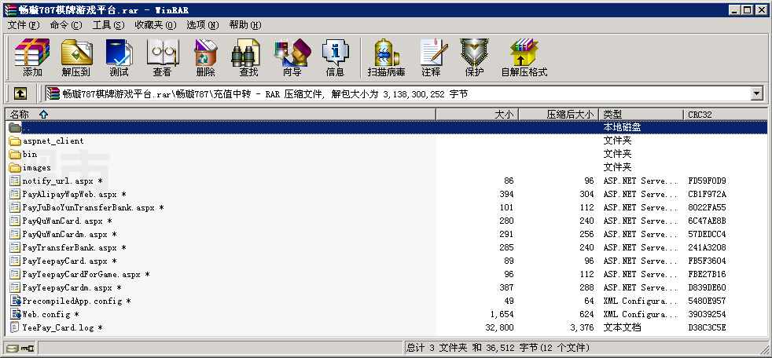Click the 文本文档 type cell
The width and height of the screenshot is (772, 358).
click(623, 327)
